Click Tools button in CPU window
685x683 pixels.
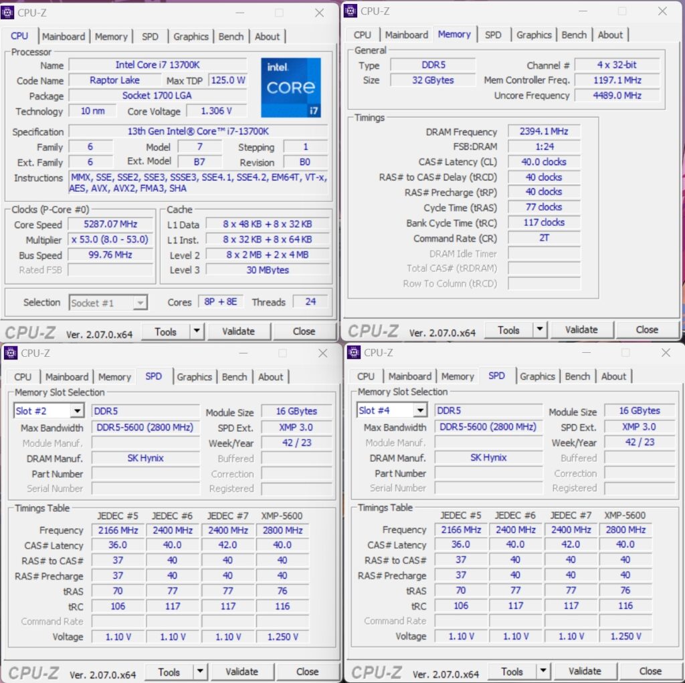(x=166, y=331)
